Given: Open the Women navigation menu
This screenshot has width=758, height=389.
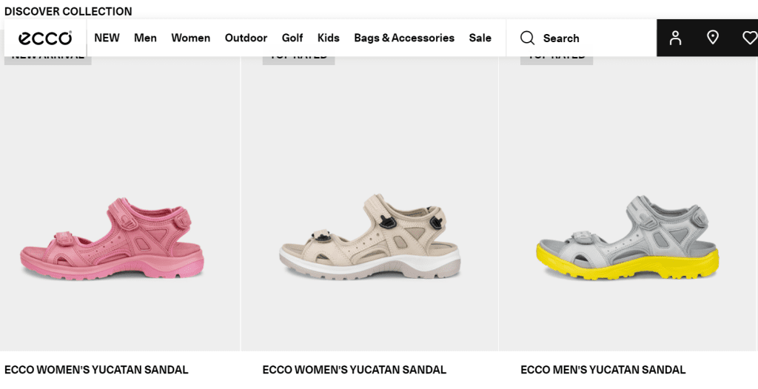Looking at the screenshot, I should [190, 38].
